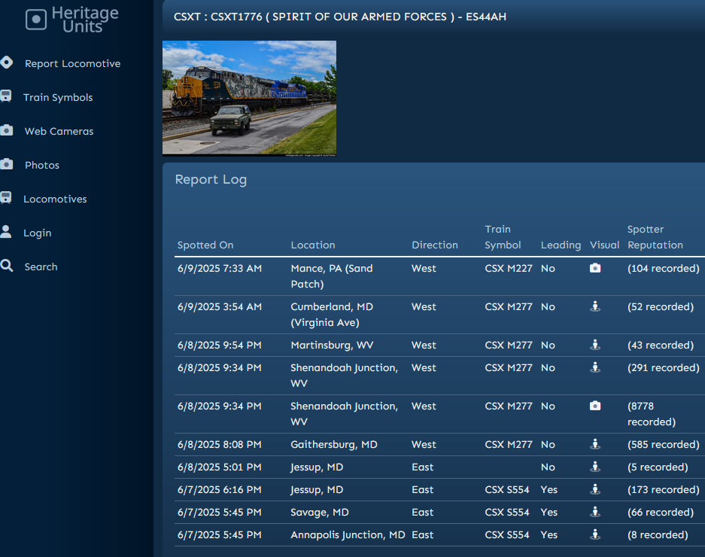The height and width of the screenshot is (557, 705).
Task: Click person icon in (291 recorded) row
Action: [595, 367]
